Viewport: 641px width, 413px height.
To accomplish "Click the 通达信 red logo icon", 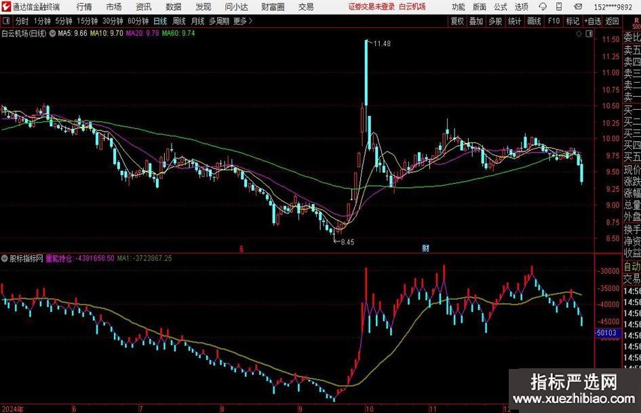I will (6, 7).
